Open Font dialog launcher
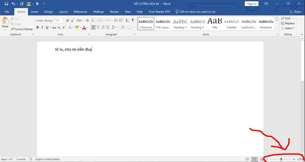This screenshot has width=305, height=162. pyautogui.click(x=88, y=35)
